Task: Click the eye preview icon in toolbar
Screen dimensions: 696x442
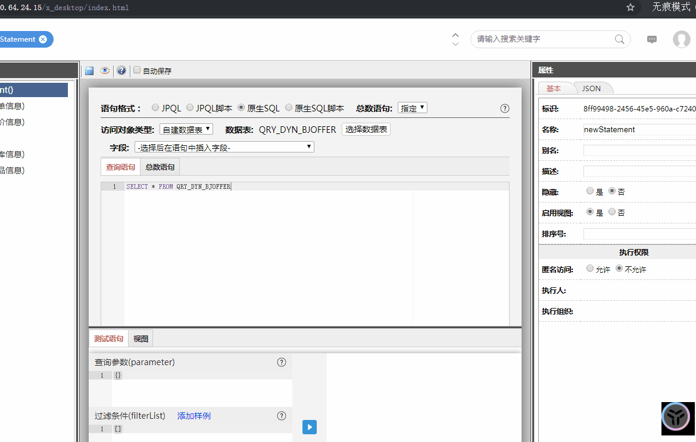Action: click(x=105, y=70)
